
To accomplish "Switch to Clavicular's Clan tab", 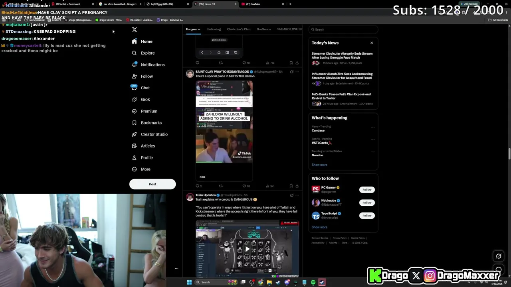I will 239,29.
